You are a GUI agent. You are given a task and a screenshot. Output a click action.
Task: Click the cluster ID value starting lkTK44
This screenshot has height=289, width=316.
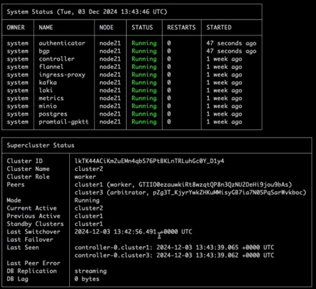[x=150, y=161]
